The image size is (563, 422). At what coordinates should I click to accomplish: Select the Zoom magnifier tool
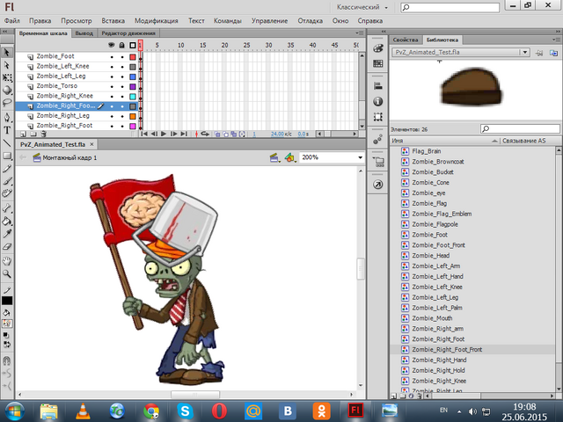pyautogui.click(x=7, y=273)
